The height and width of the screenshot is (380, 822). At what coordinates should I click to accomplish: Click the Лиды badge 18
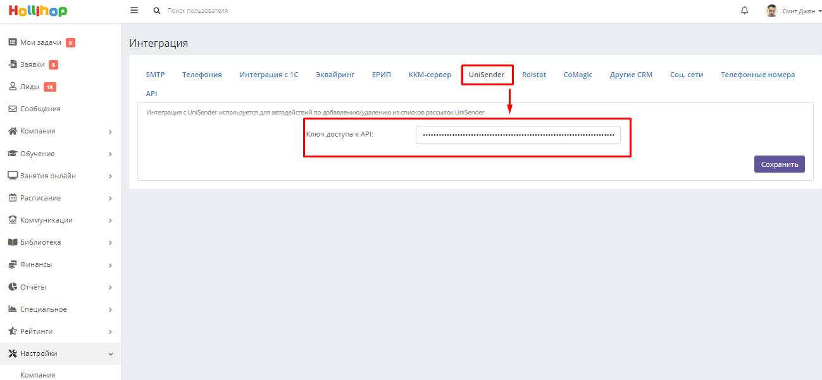pos(50,87)
